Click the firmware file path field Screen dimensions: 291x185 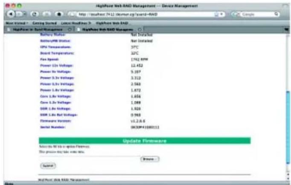pos(90,159)
